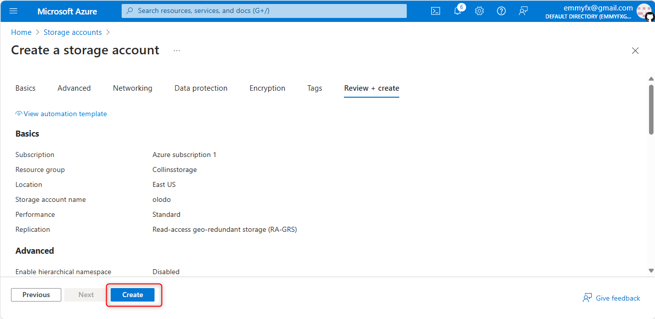Switch to the Tags tab
This screenshot has width=655, height=319.
click(315, 88)
